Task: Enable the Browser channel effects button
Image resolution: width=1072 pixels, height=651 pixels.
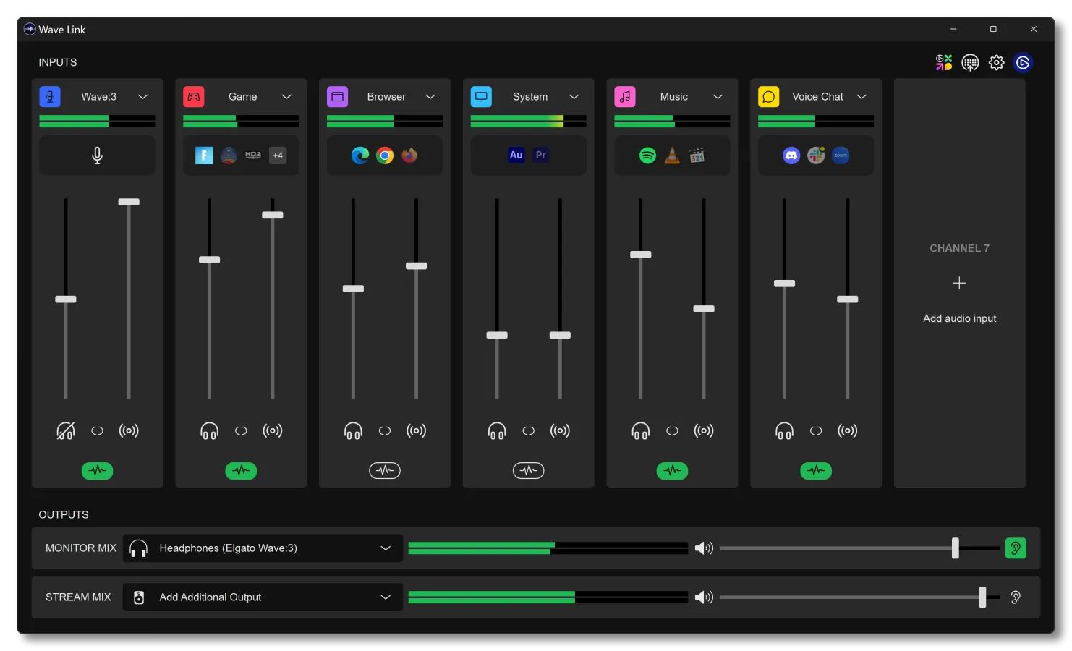Action: (385, 471)
